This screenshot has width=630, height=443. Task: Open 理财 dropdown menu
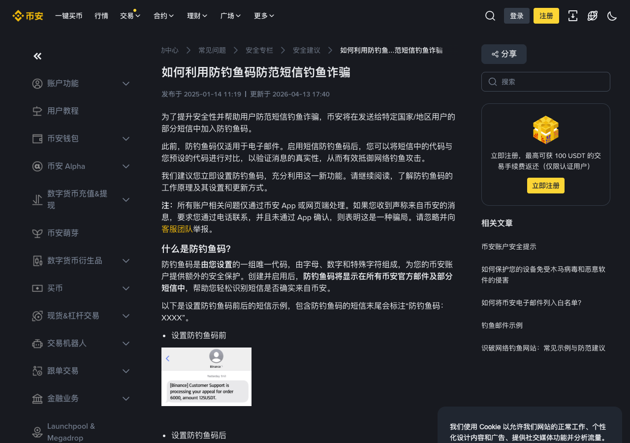point(197,16)
